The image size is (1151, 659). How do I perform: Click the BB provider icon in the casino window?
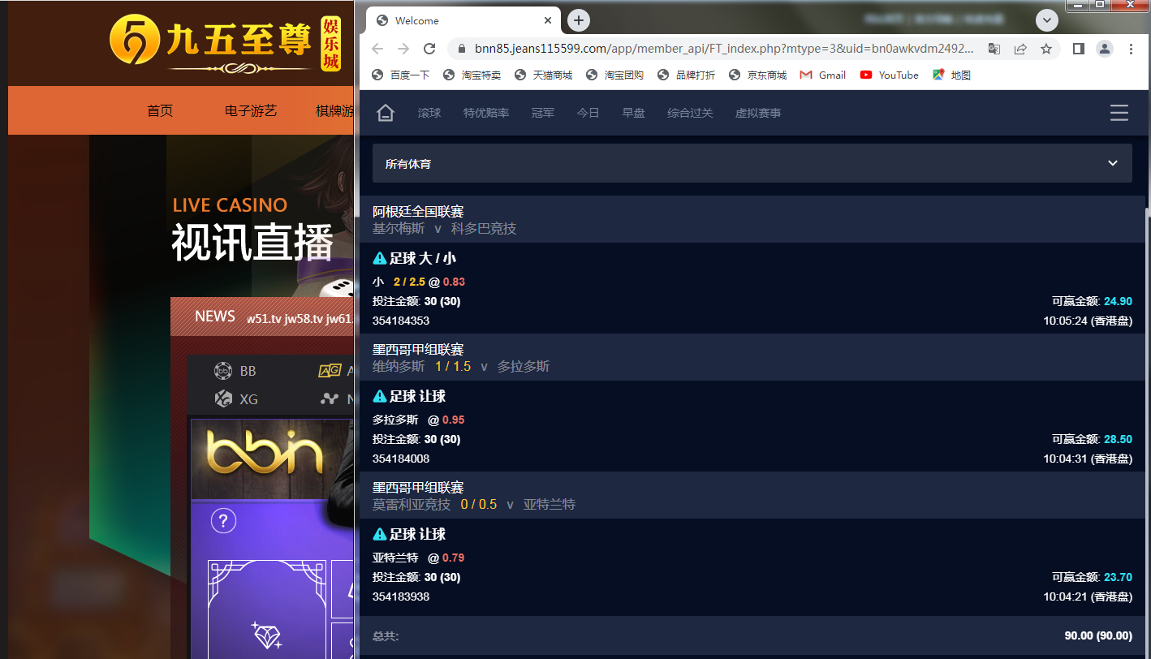[x=223, y=371]
